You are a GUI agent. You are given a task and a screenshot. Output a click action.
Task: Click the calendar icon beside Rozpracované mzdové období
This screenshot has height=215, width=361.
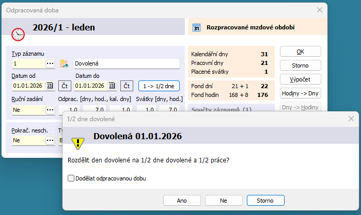tap(196, 28)
